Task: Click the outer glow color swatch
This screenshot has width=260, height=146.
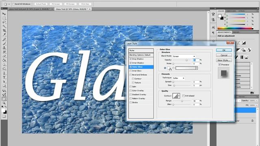Action: 169,68
